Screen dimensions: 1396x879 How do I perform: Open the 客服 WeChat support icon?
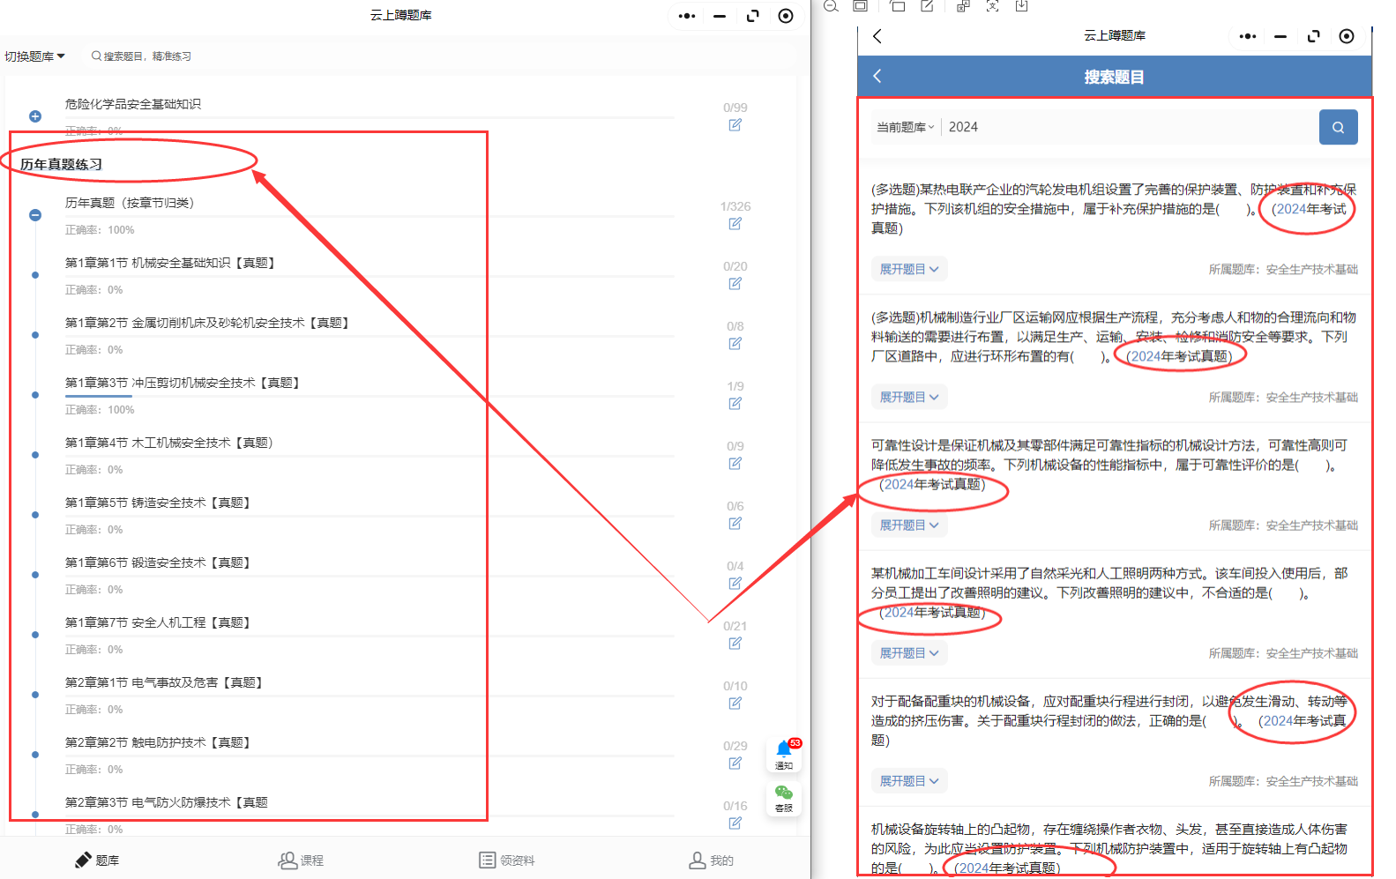(x=784, y=799)
